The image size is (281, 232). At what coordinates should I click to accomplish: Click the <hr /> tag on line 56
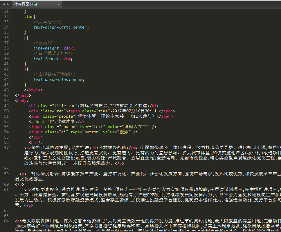pyautogui.click(x=36, y=143)
